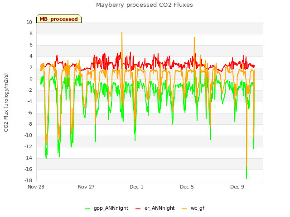Click the Nov 23 x-axis label

pos(36,187)
